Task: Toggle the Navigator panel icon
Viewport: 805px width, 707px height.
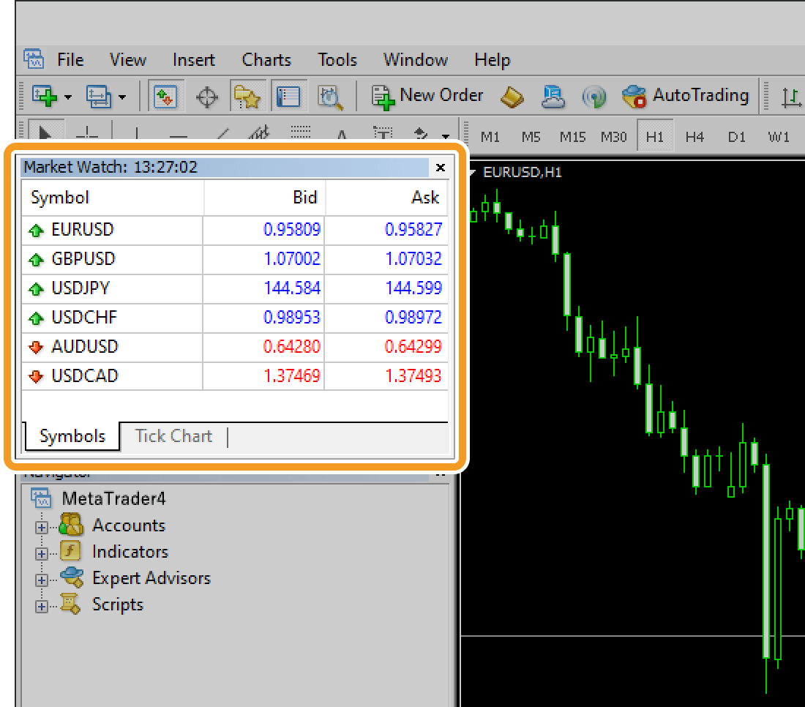Action: (x=247, y=96)
